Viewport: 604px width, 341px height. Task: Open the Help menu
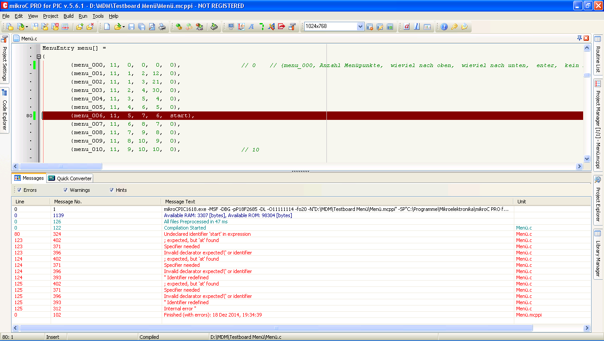(114, 16)
